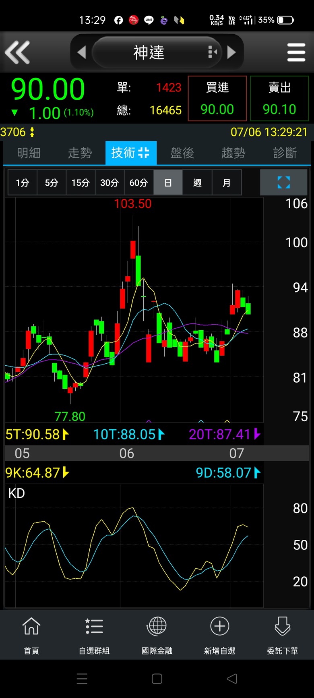The width and height of the screenshot is (314, 698).
Task: Tap the timestamp 07/06 13:29:21
Action: point(269,132)
